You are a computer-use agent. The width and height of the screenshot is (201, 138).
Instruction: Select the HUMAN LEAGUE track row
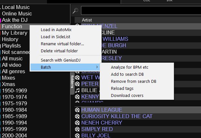(138, 110)
